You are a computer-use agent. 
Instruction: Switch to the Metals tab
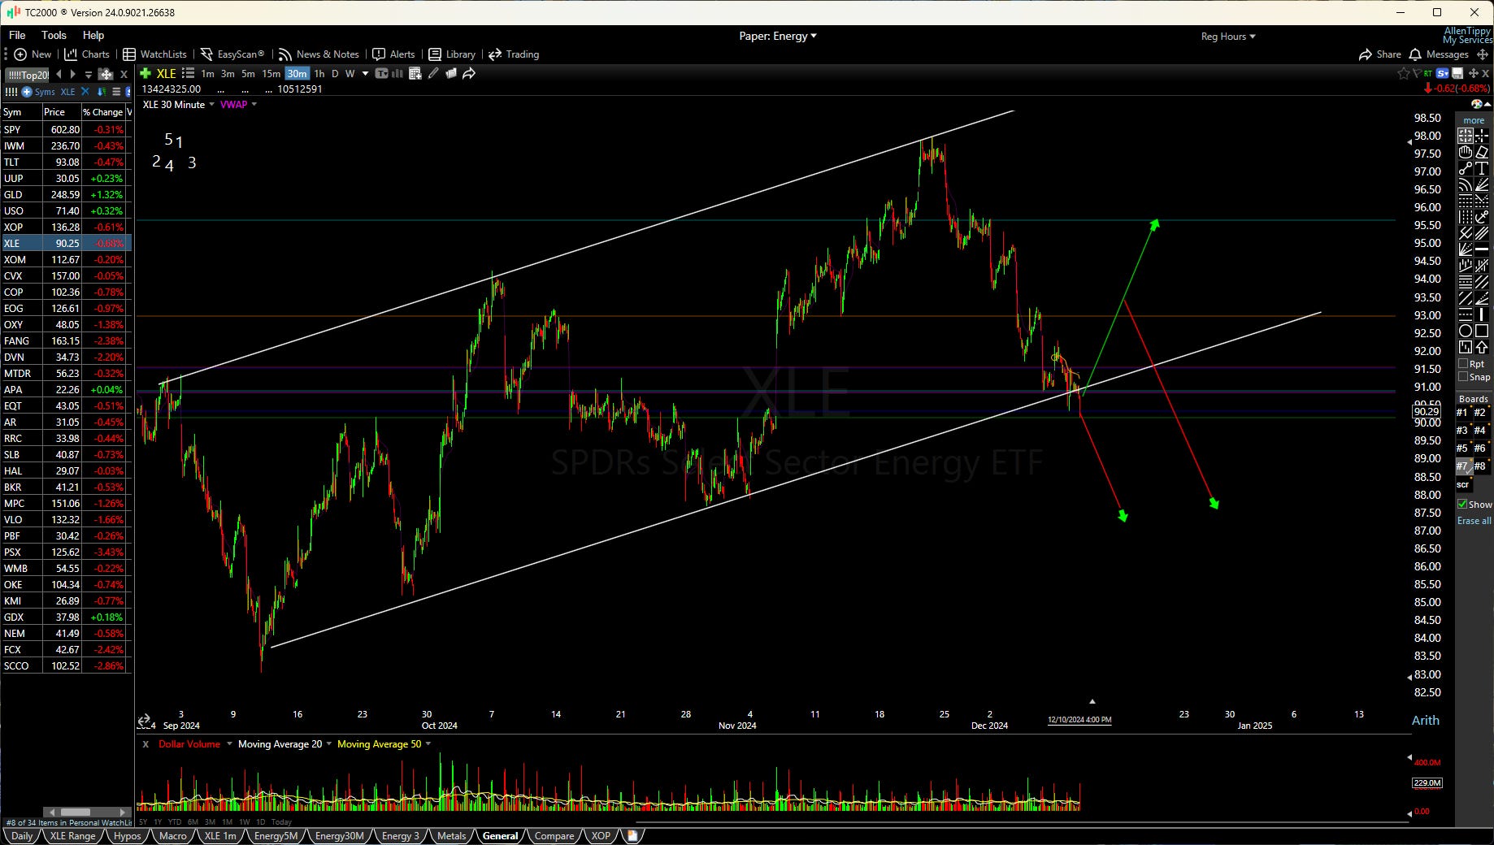coord(451,836)
